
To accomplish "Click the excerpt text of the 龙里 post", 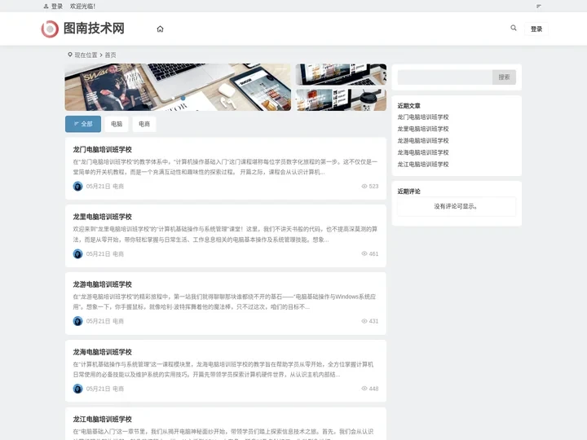I will (225, 234).
